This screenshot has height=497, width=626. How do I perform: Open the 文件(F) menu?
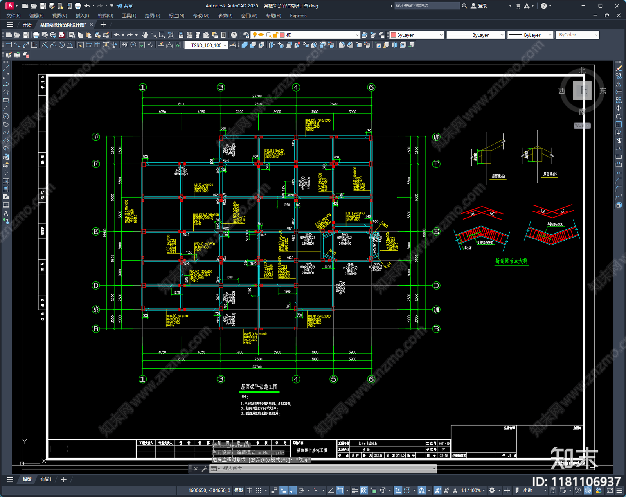point(13,16)
